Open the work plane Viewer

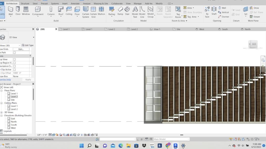(255, 17)
